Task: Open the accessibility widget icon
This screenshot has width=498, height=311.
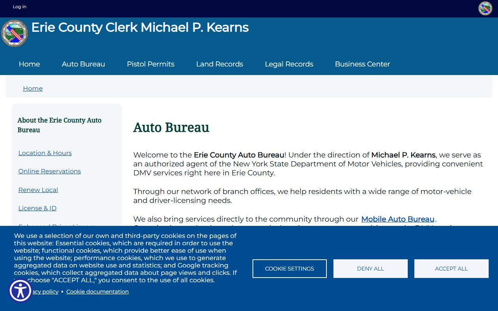Action: coord(20,290)
